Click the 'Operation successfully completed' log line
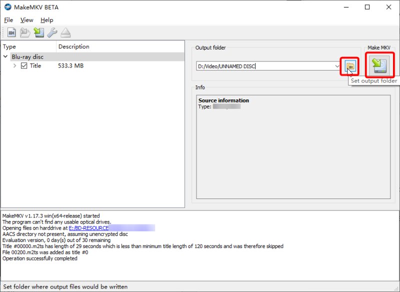 coord(40,258)
